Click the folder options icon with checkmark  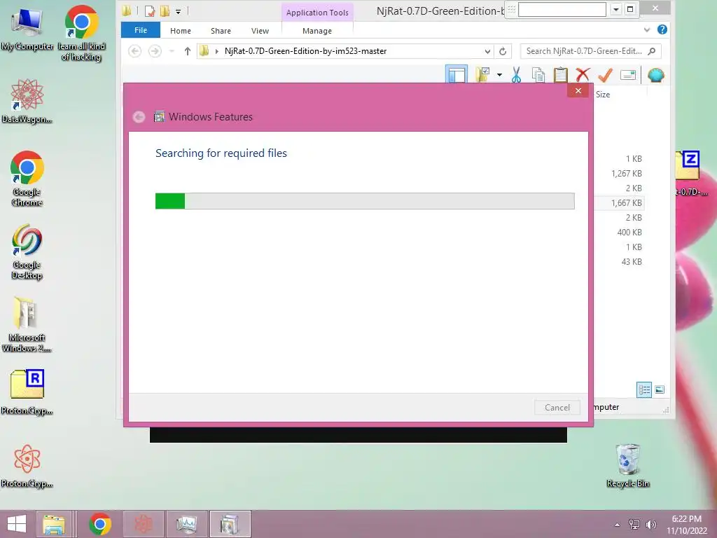click(x=482, y=74)
